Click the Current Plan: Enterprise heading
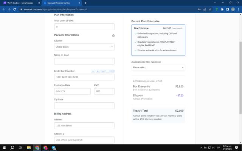The image size is (242, 151). pyautogui.click(x=145, y=21)
